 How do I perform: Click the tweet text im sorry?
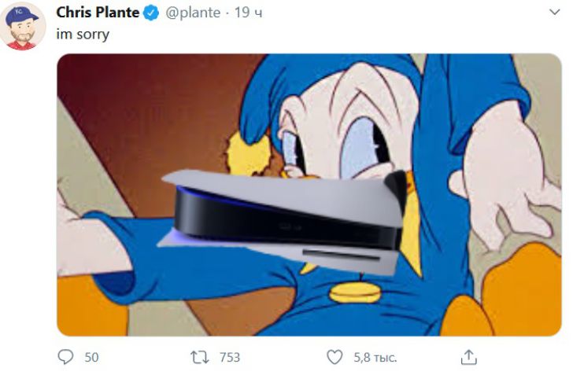tap(83, 35)
